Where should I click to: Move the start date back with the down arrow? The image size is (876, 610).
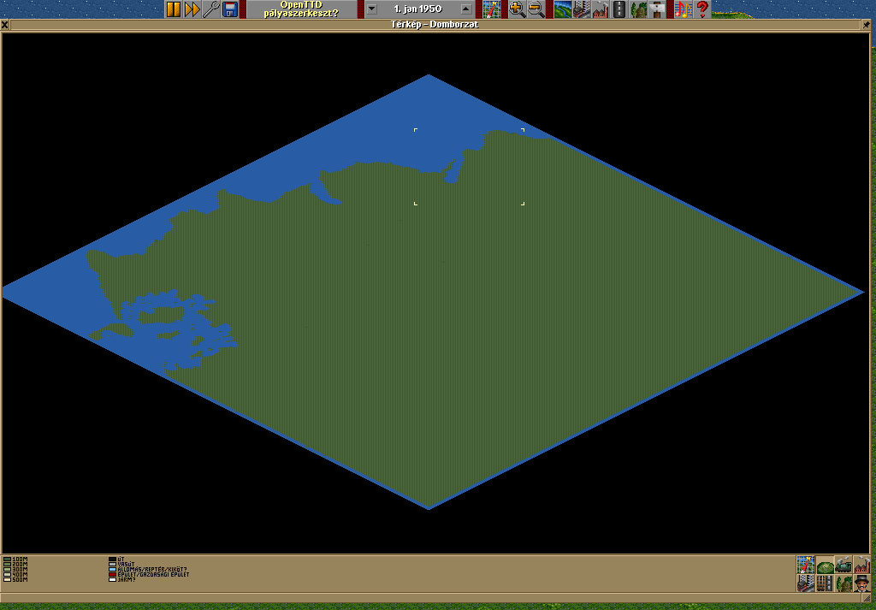coord(371,9)
